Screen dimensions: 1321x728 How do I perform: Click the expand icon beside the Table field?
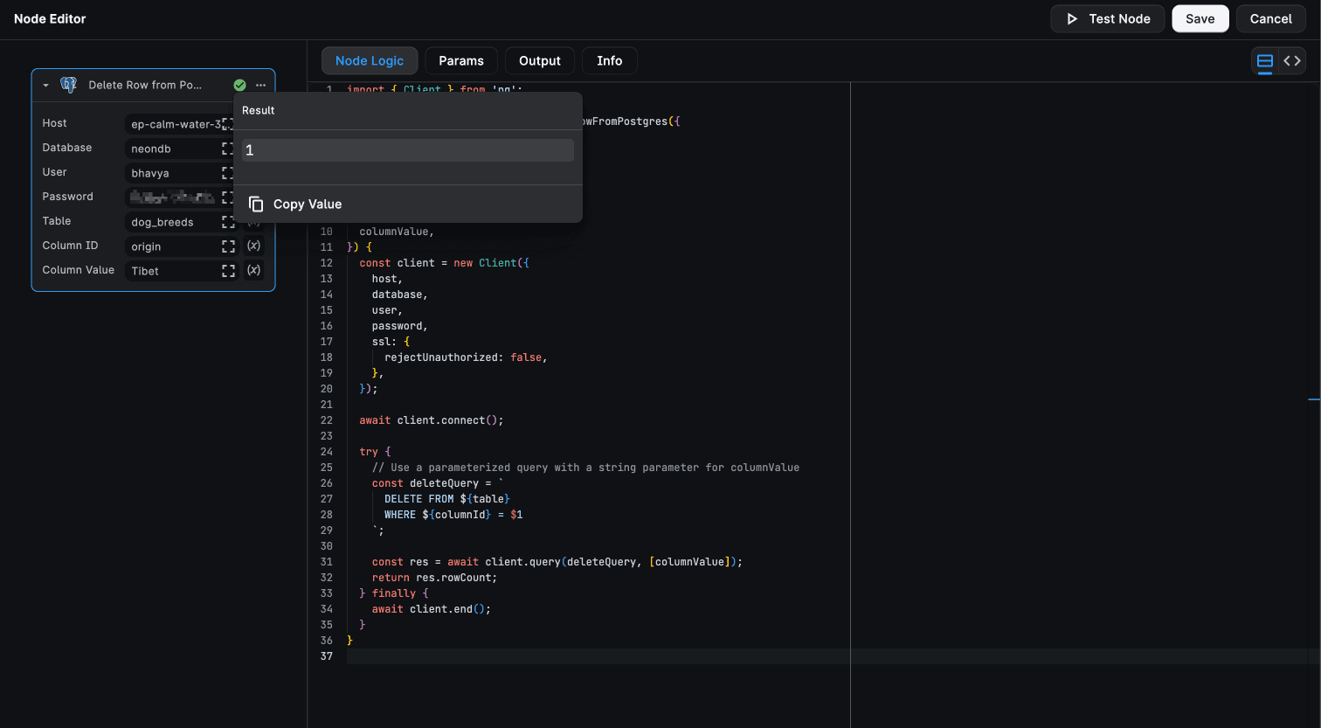(227, 221)
